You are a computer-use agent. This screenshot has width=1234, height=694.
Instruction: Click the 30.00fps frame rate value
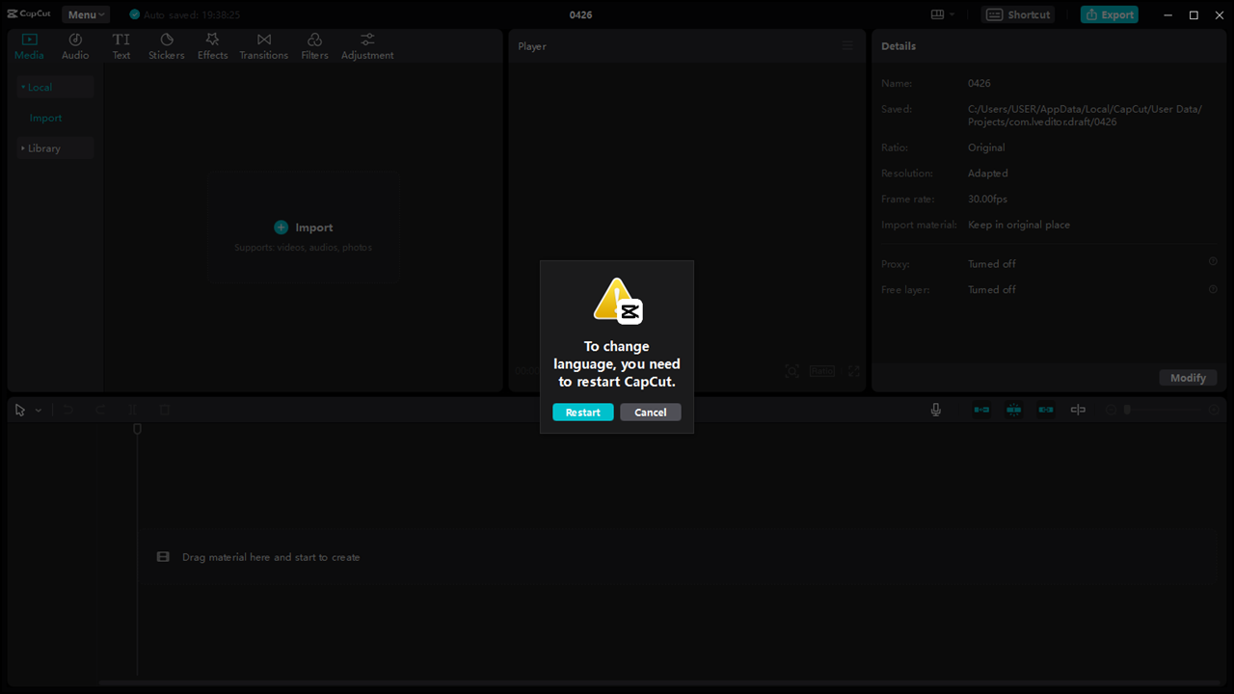coord(987,199)
